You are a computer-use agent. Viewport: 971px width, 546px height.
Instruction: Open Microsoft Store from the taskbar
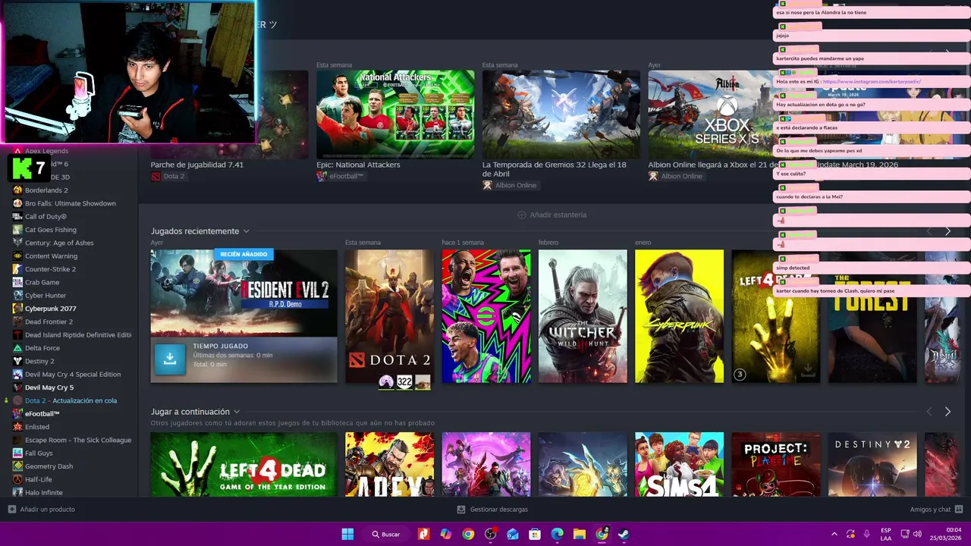pos(534,534)
